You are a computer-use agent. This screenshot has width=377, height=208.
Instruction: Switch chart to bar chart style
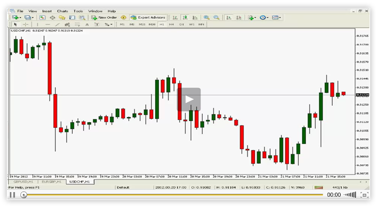click(175, 18)
